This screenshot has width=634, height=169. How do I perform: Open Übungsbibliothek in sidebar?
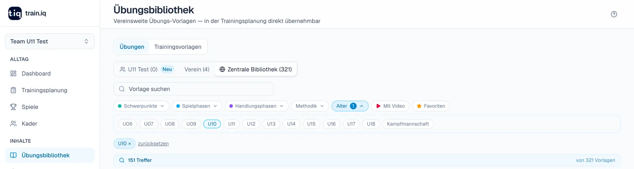50,155
